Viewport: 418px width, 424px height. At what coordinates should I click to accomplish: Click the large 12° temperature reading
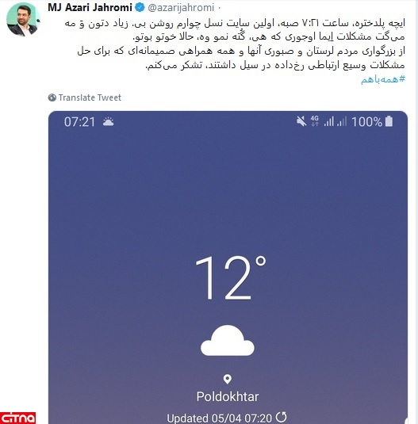point(230,278)
